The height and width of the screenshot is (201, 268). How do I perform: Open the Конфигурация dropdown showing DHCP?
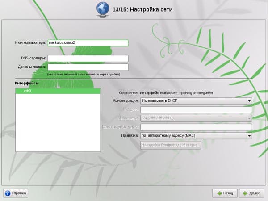coord(196,101)
